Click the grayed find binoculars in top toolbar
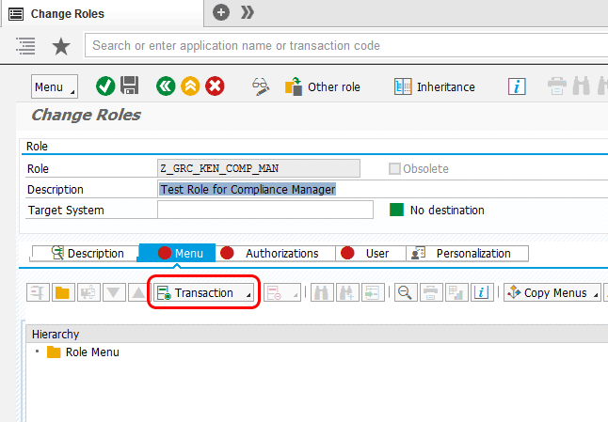The image size is (608, 422). tap(581, 86)
